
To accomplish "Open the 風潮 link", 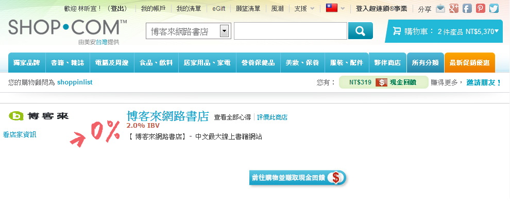I will pyautogui.click(x=278, y=9).
